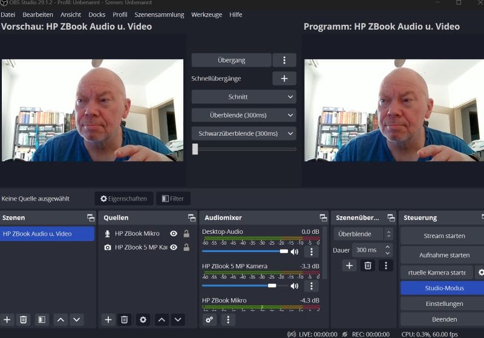Hide the HP ZBook 5 MP Kamera source
484x338 pixels.
[174, 247]
